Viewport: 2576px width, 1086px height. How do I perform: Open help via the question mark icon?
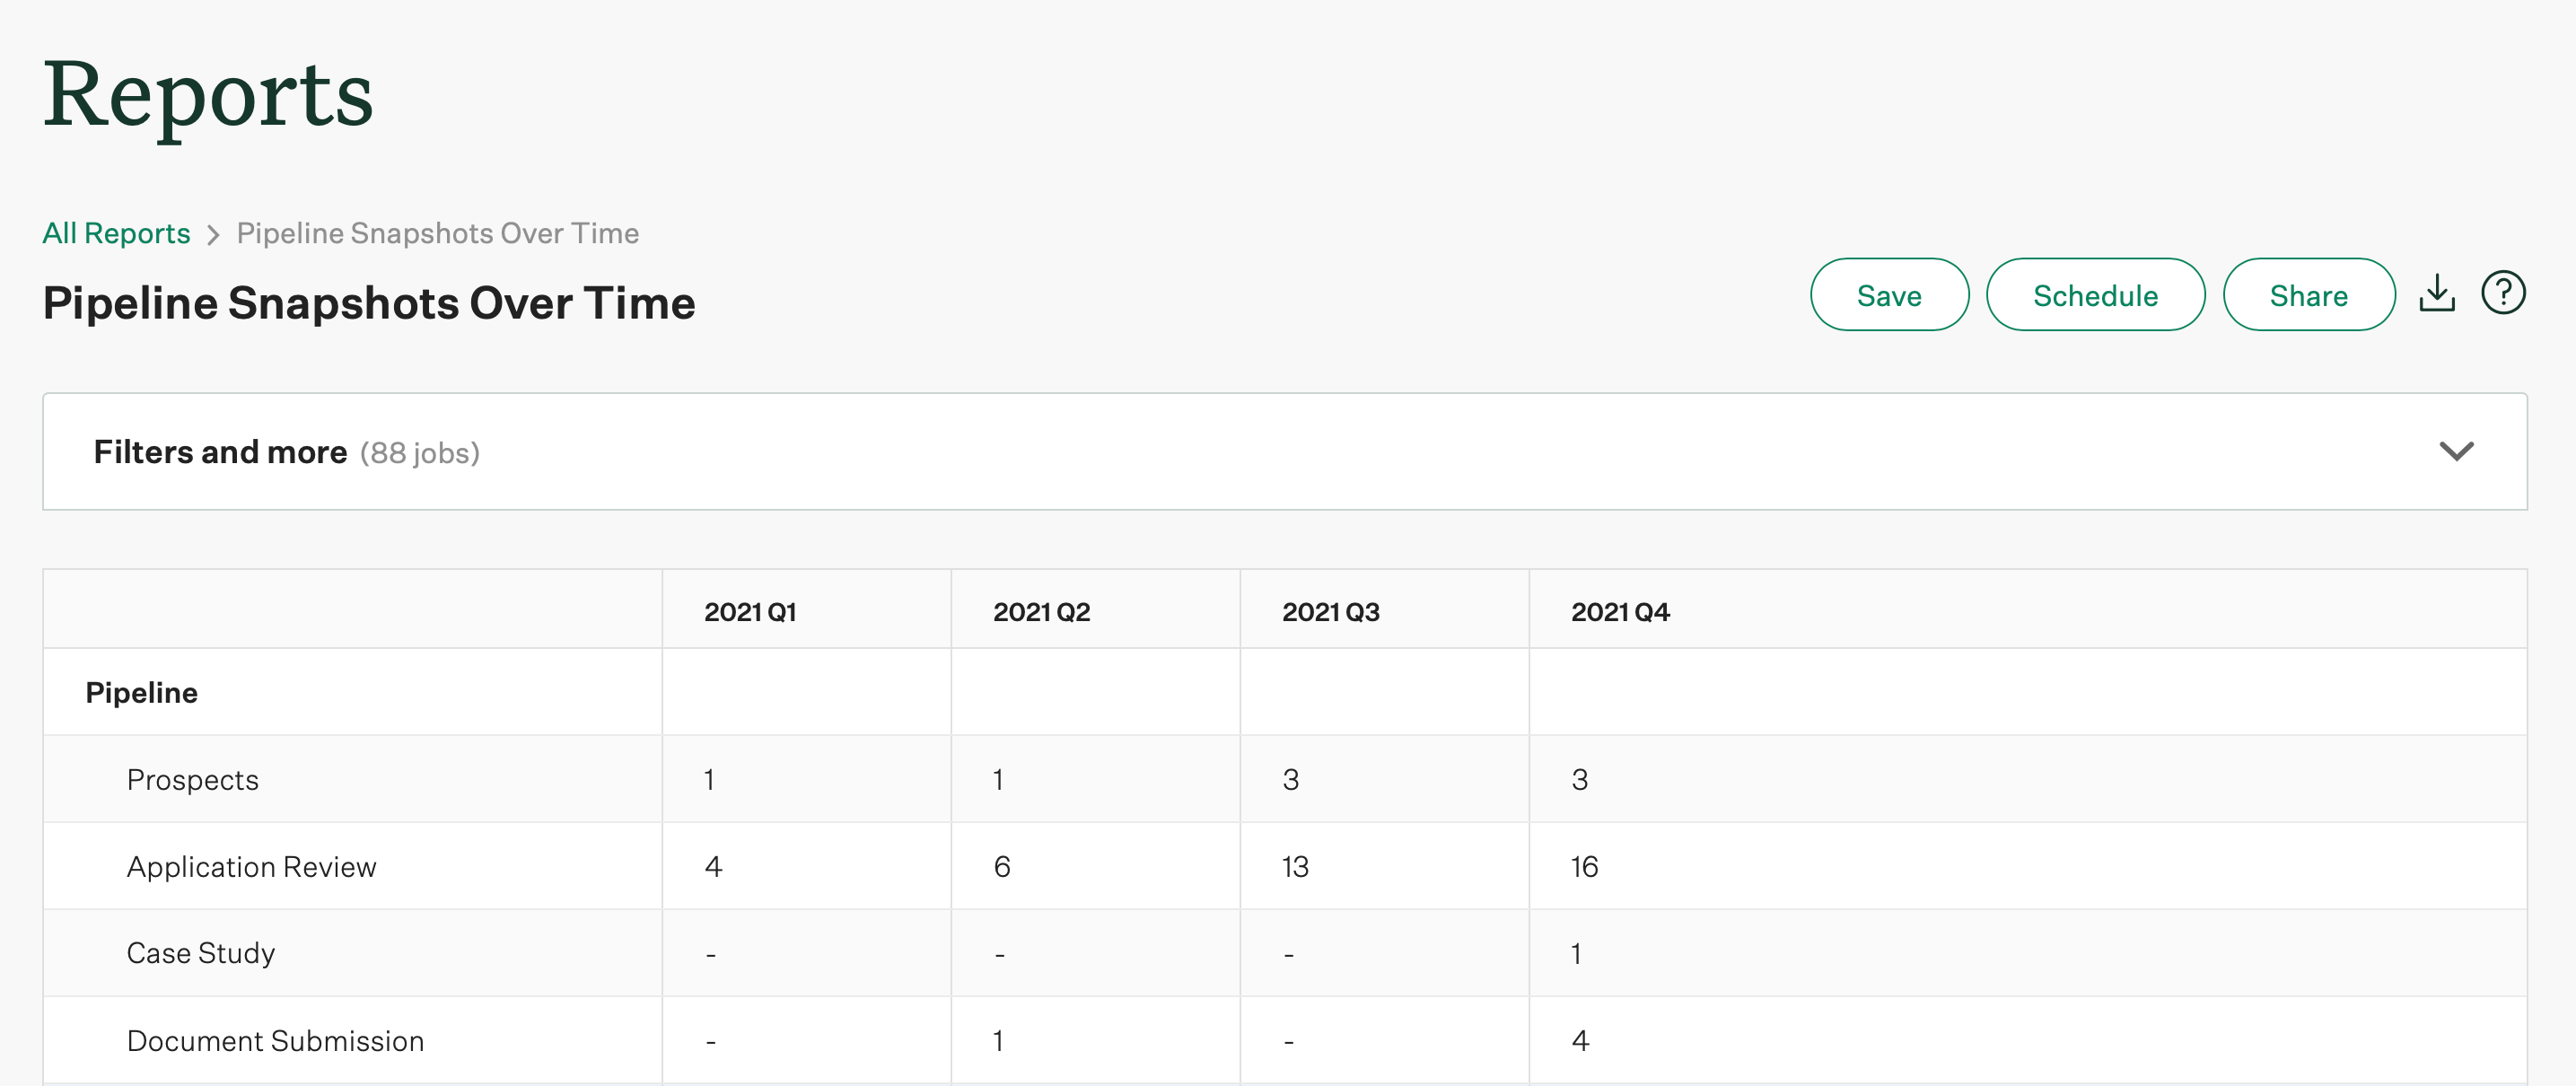click(2503, 292)
